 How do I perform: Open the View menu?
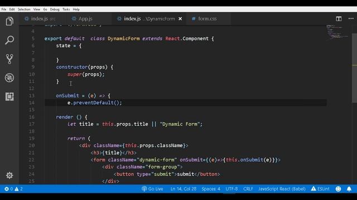click(x=36, y=9)
